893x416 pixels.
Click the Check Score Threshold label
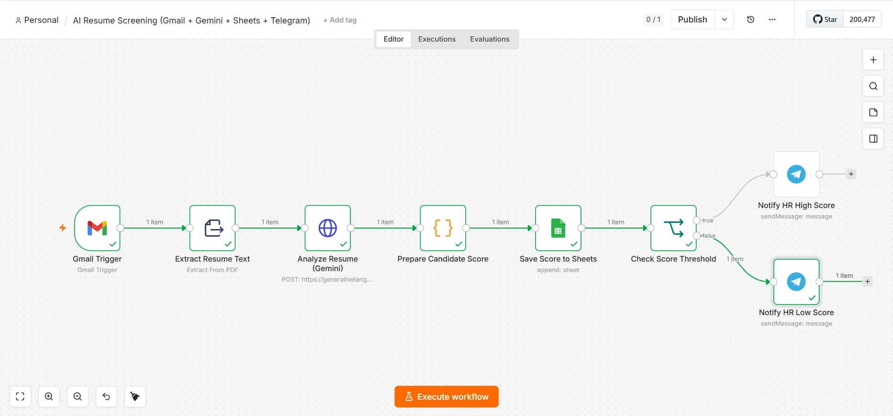[x=673, y=259]
